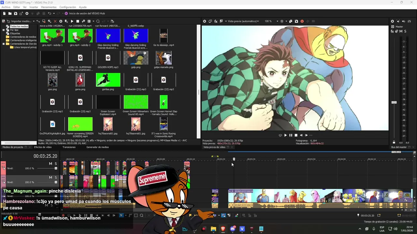
Task: Start media preview play button
Action: 72,21
